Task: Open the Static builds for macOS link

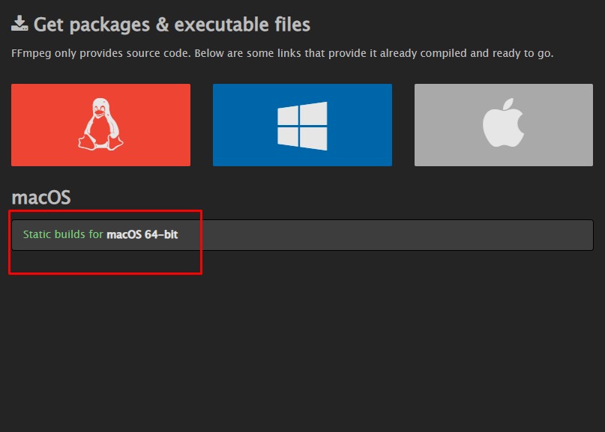Action: pos(100,234)
